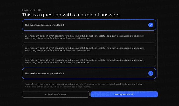The height and width of the screenshot is (106, 179).
Task: Click the 20% progress indicator text
Action: [x=39, y=10]
